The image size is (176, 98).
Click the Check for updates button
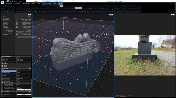pyautogui.click(x=24, y=95)
